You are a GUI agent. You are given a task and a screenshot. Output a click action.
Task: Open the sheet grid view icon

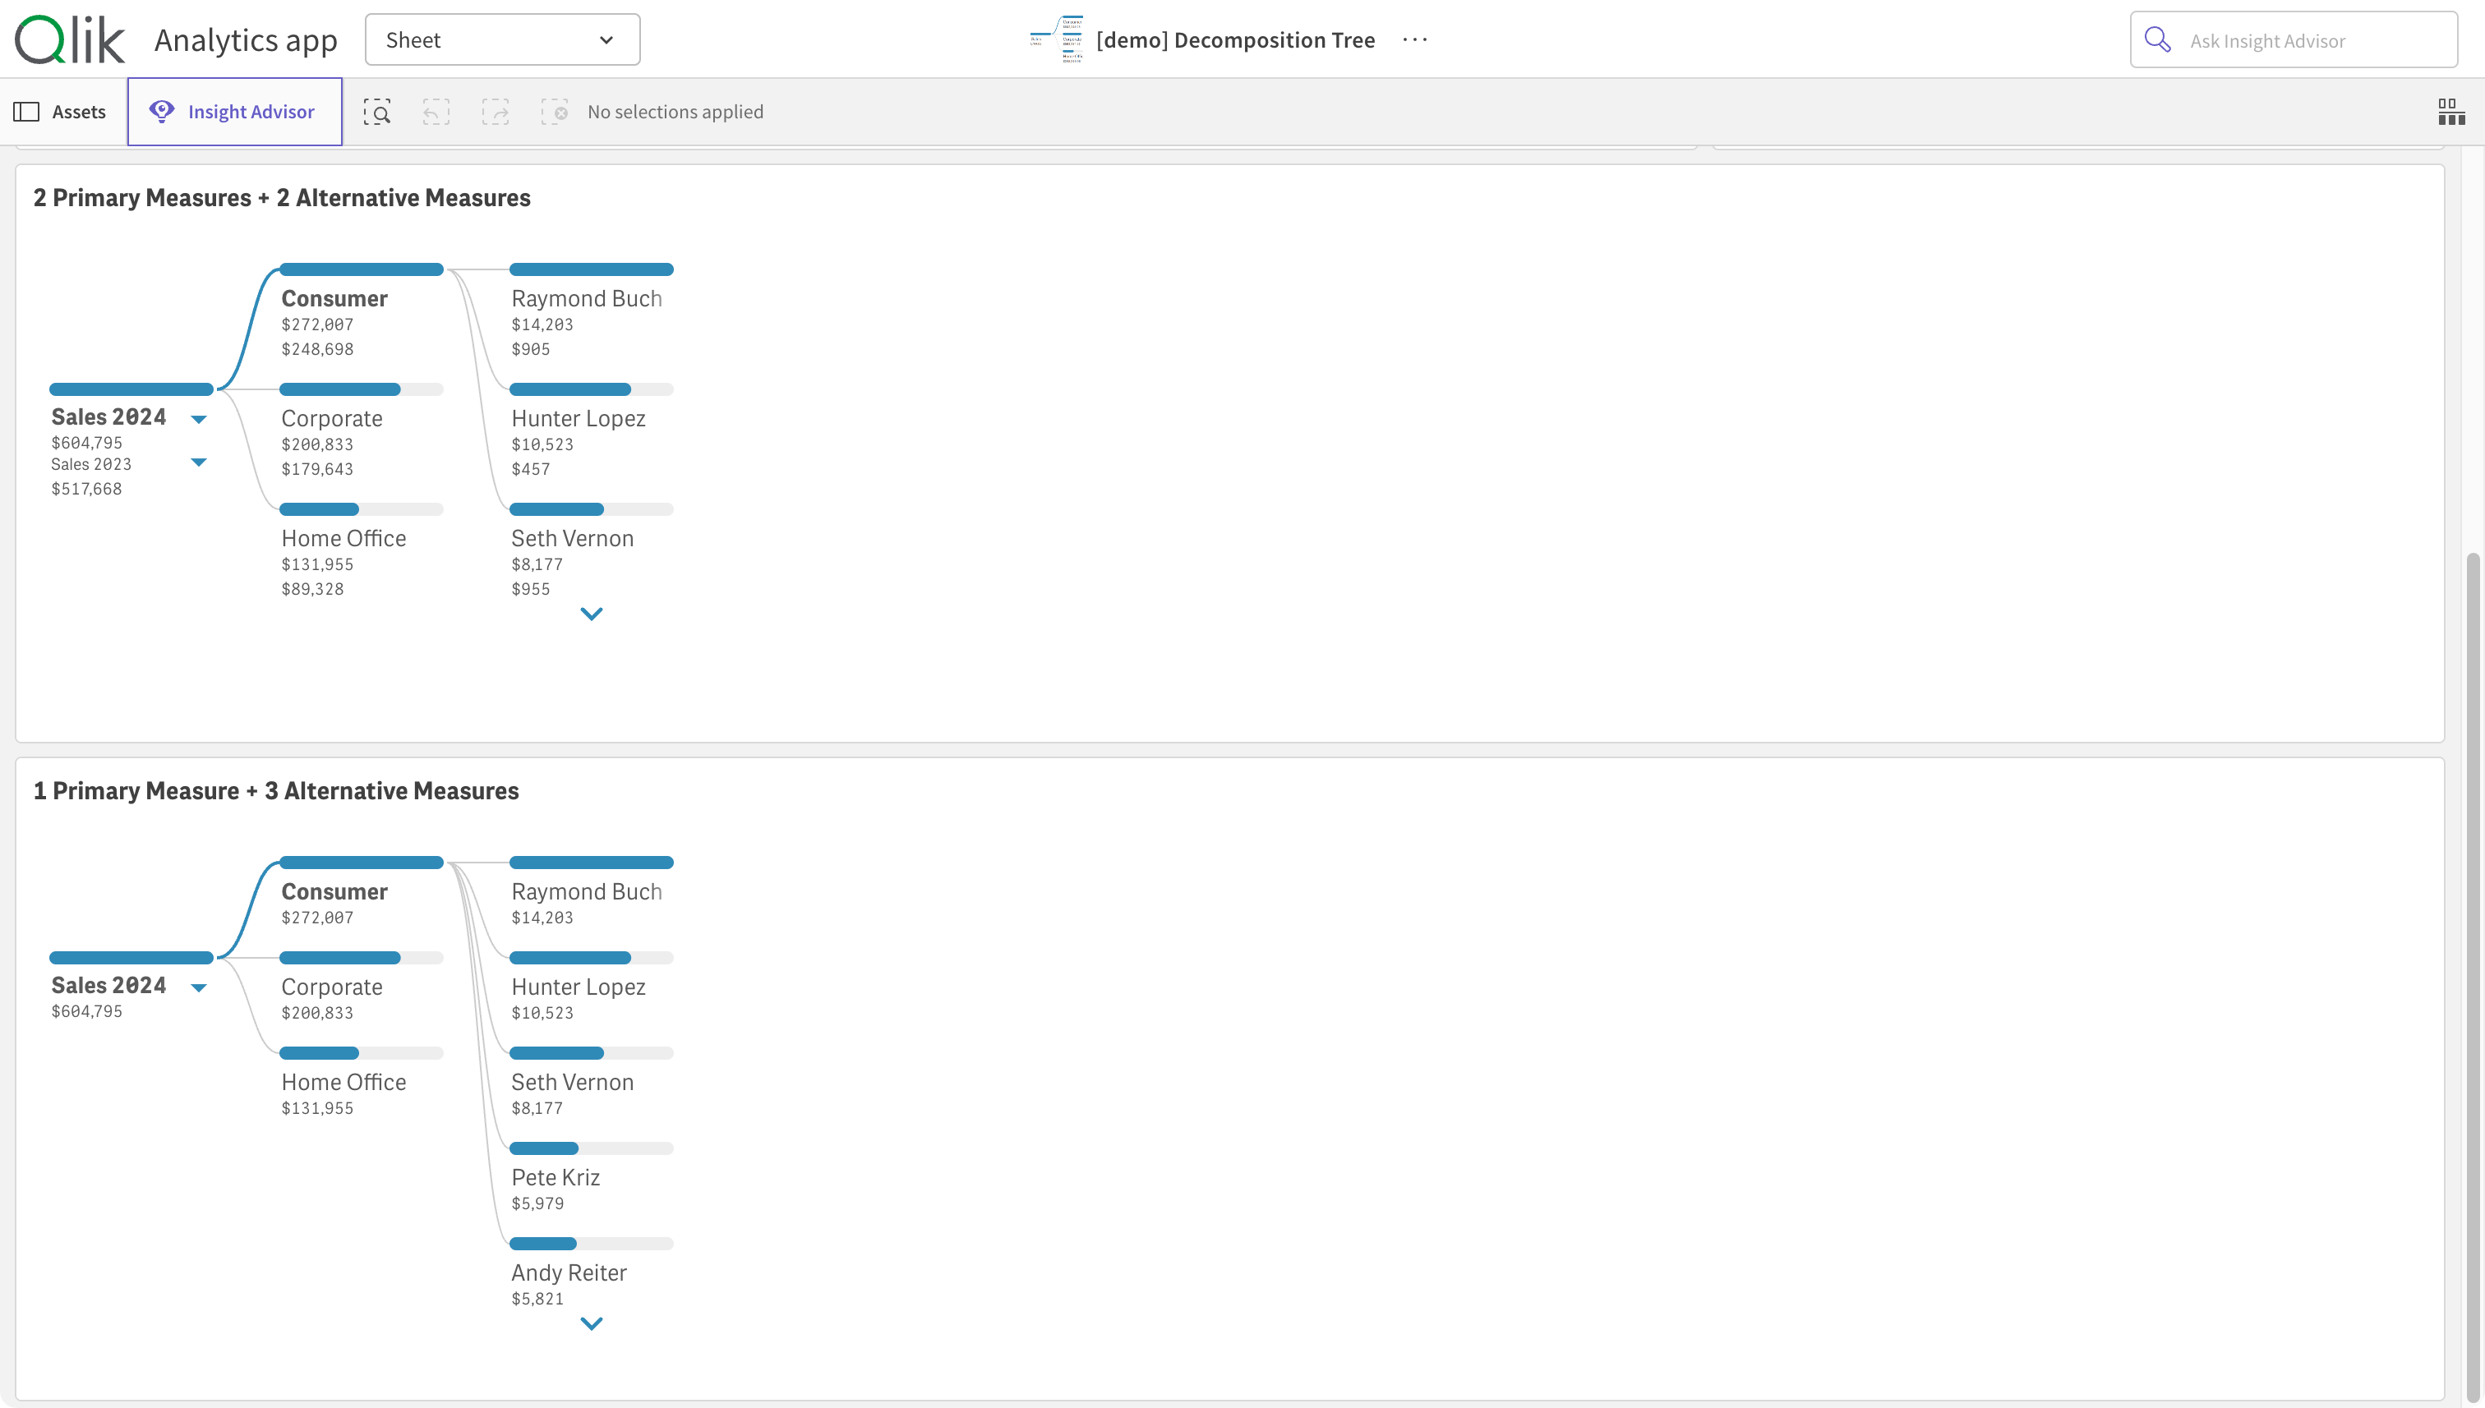pyautogui.click(x=2450, y=113)
